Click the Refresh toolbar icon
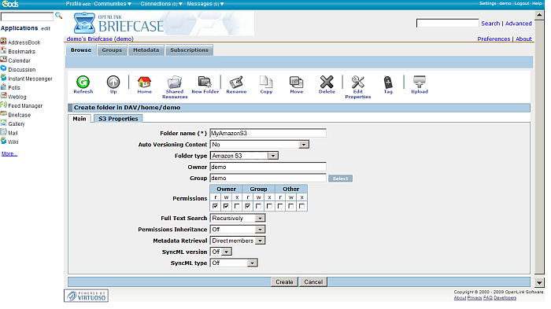The height and width of the screenshot is (309, 551). (83, 82)
